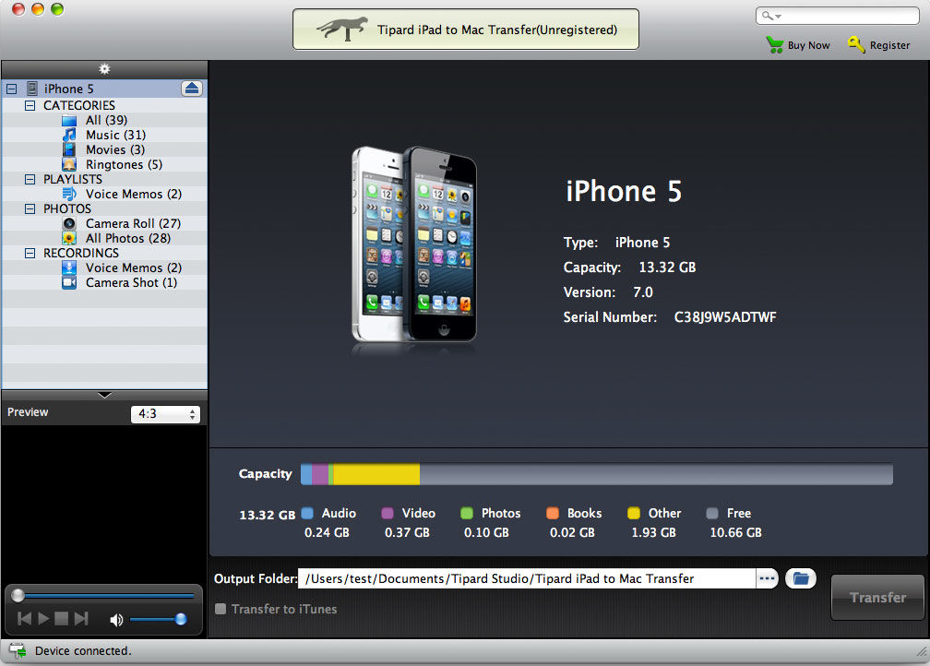
Task: Open output folder with blue folder icon
Action: click(x=801, y=578)
